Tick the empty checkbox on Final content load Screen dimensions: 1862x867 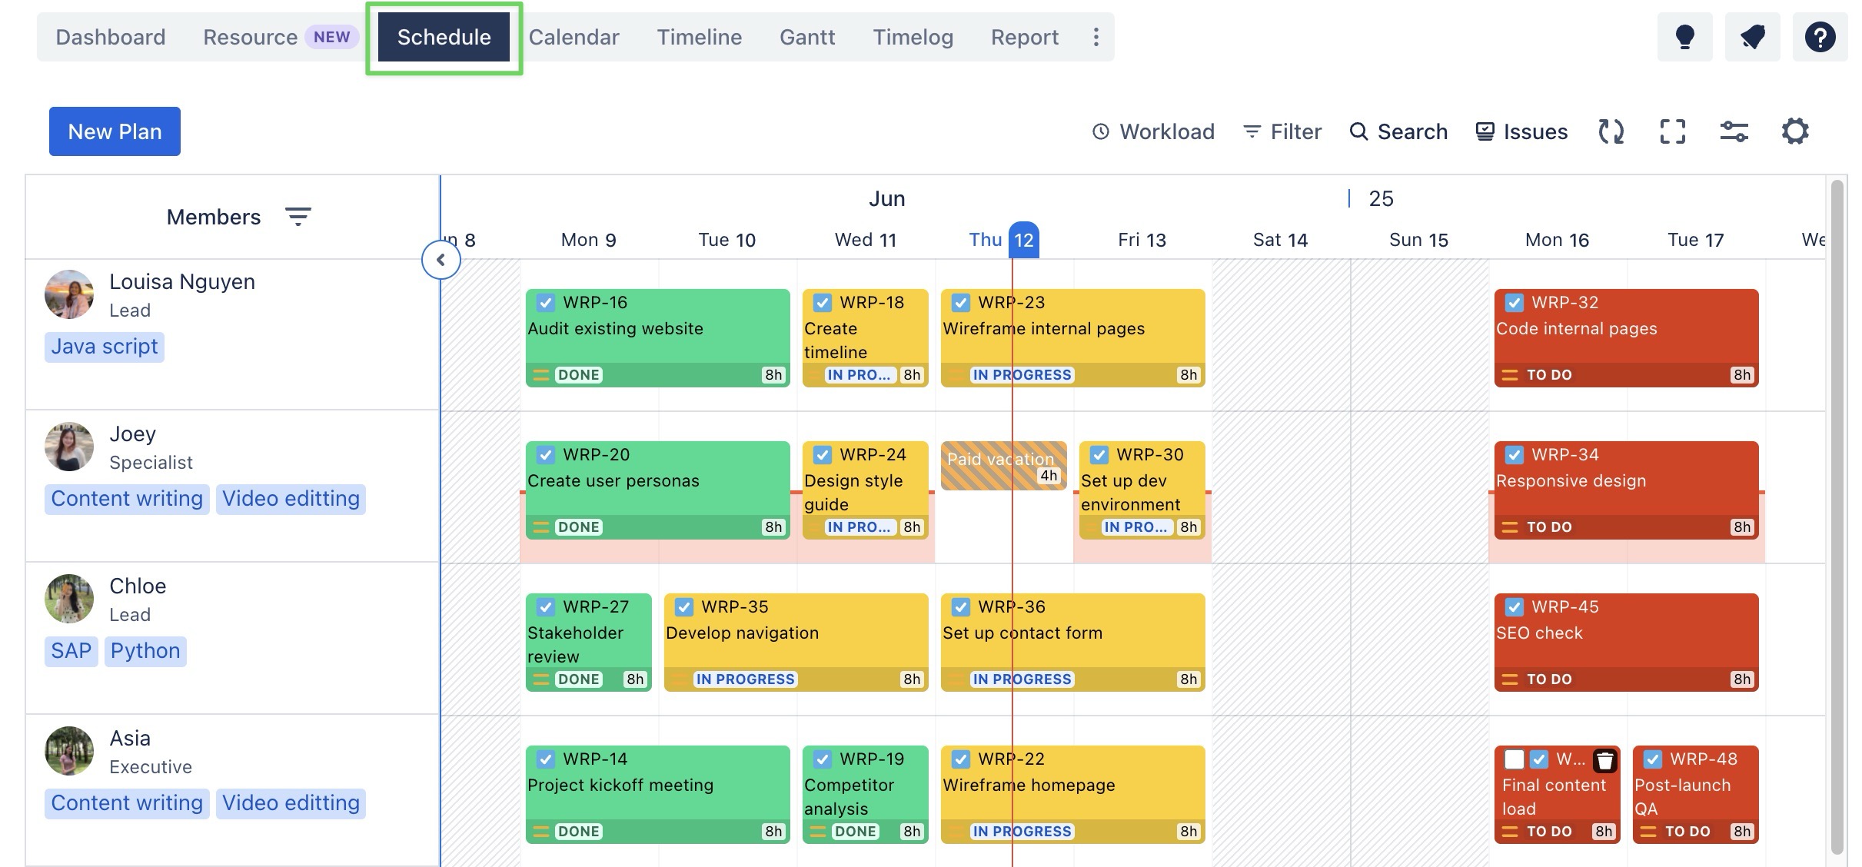1514,759
